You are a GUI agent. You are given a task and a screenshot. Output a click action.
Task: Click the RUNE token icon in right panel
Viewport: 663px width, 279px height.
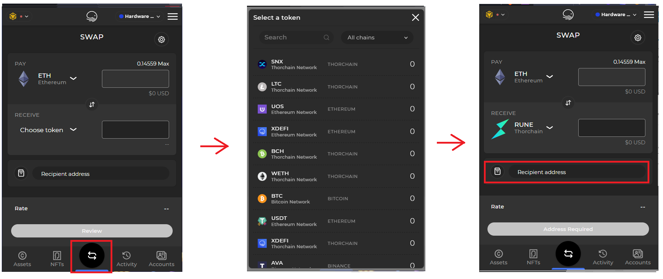tap(500, 129)
